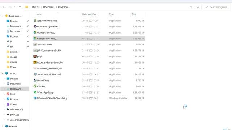Select the eclipse-inst-jre-win64 file name
232x130 pixels.
tap(48, 26)
